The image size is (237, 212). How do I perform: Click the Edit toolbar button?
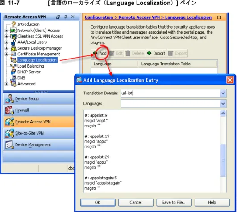116,53
